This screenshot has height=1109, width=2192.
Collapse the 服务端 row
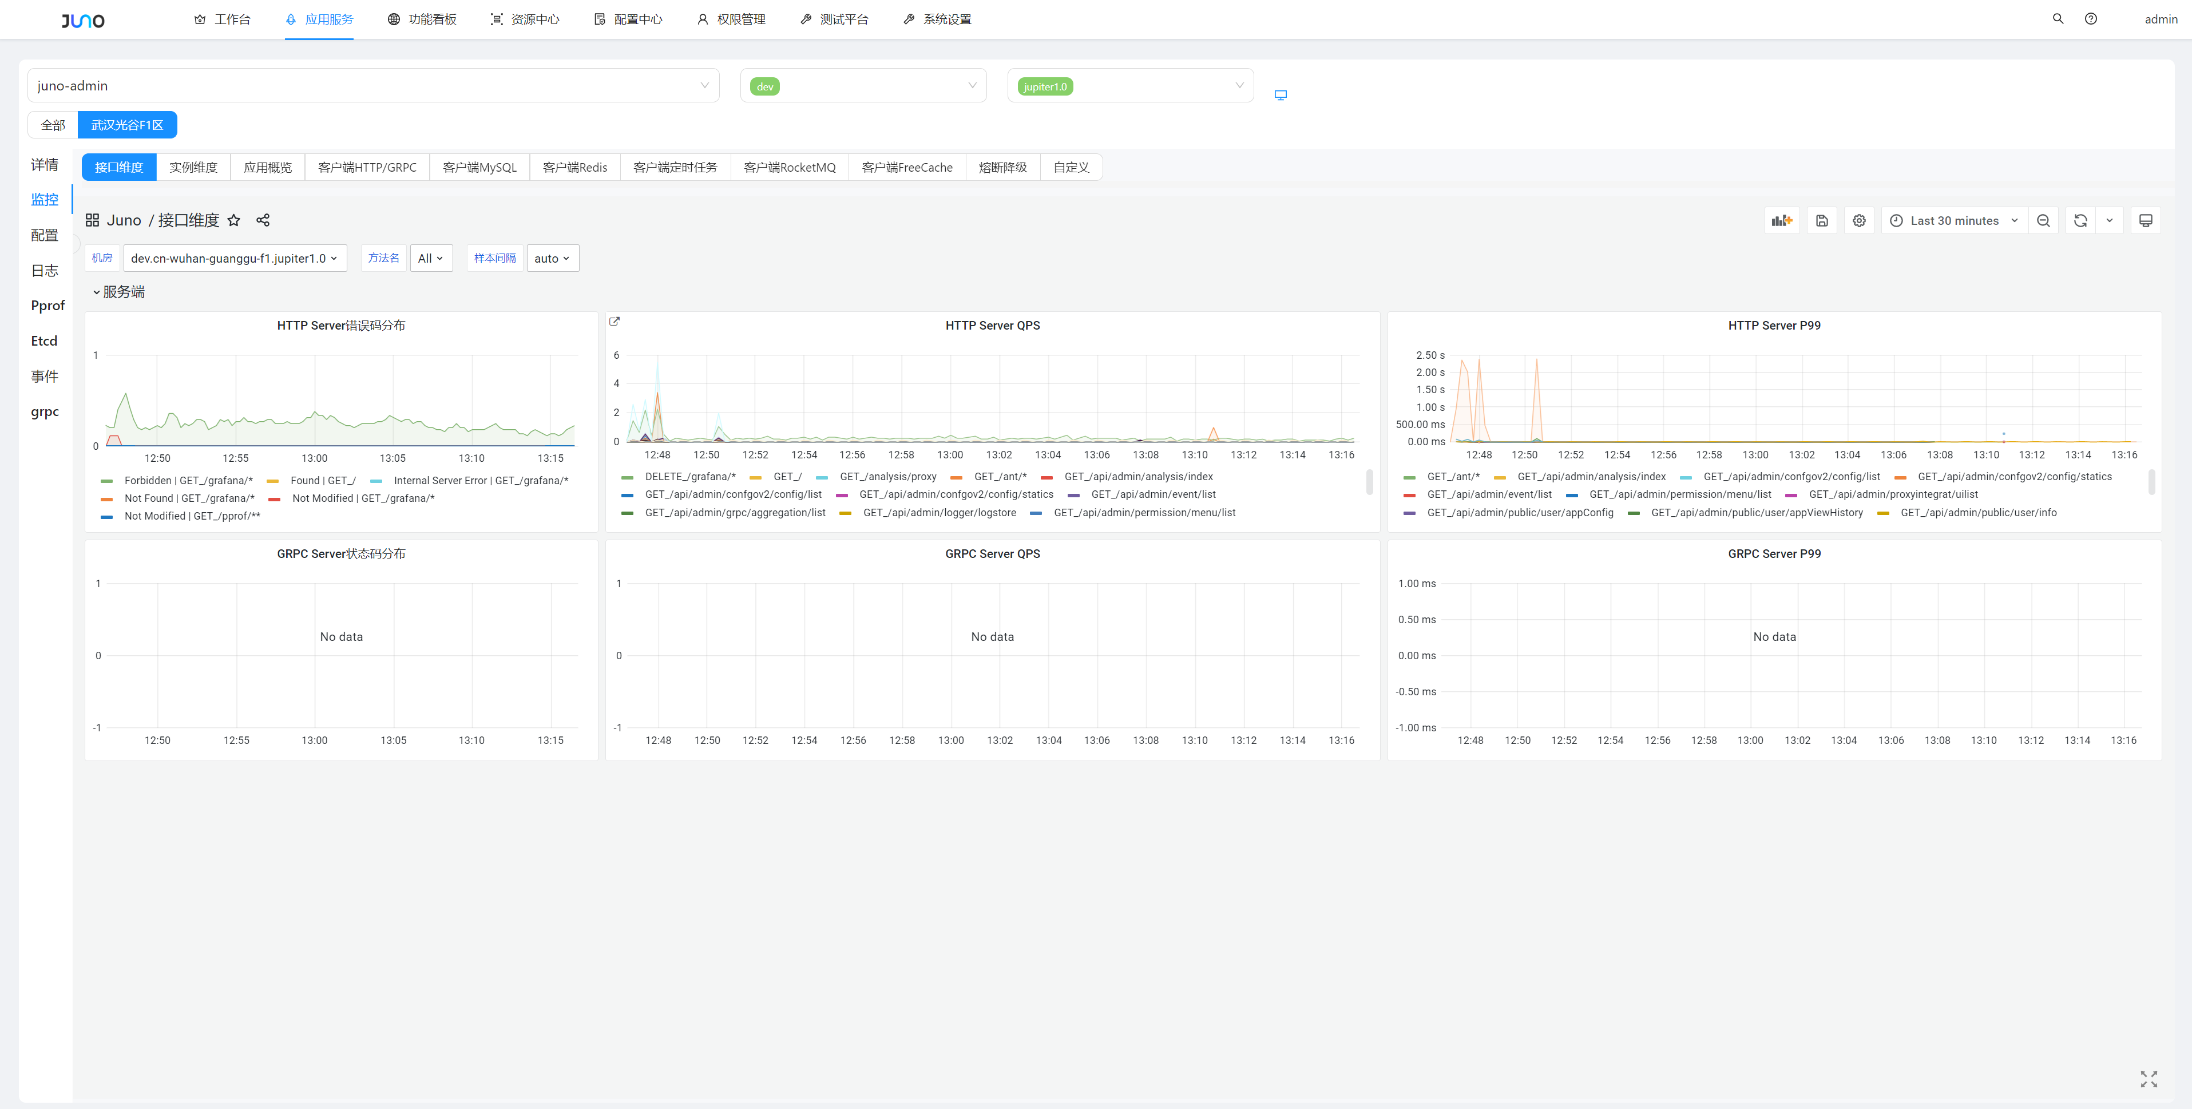click(x=119, y=292)
